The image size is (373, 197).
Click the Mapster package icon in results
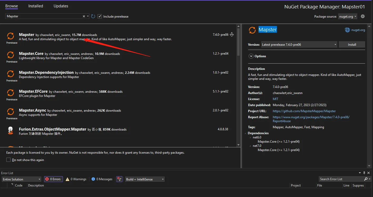(11, 36)
